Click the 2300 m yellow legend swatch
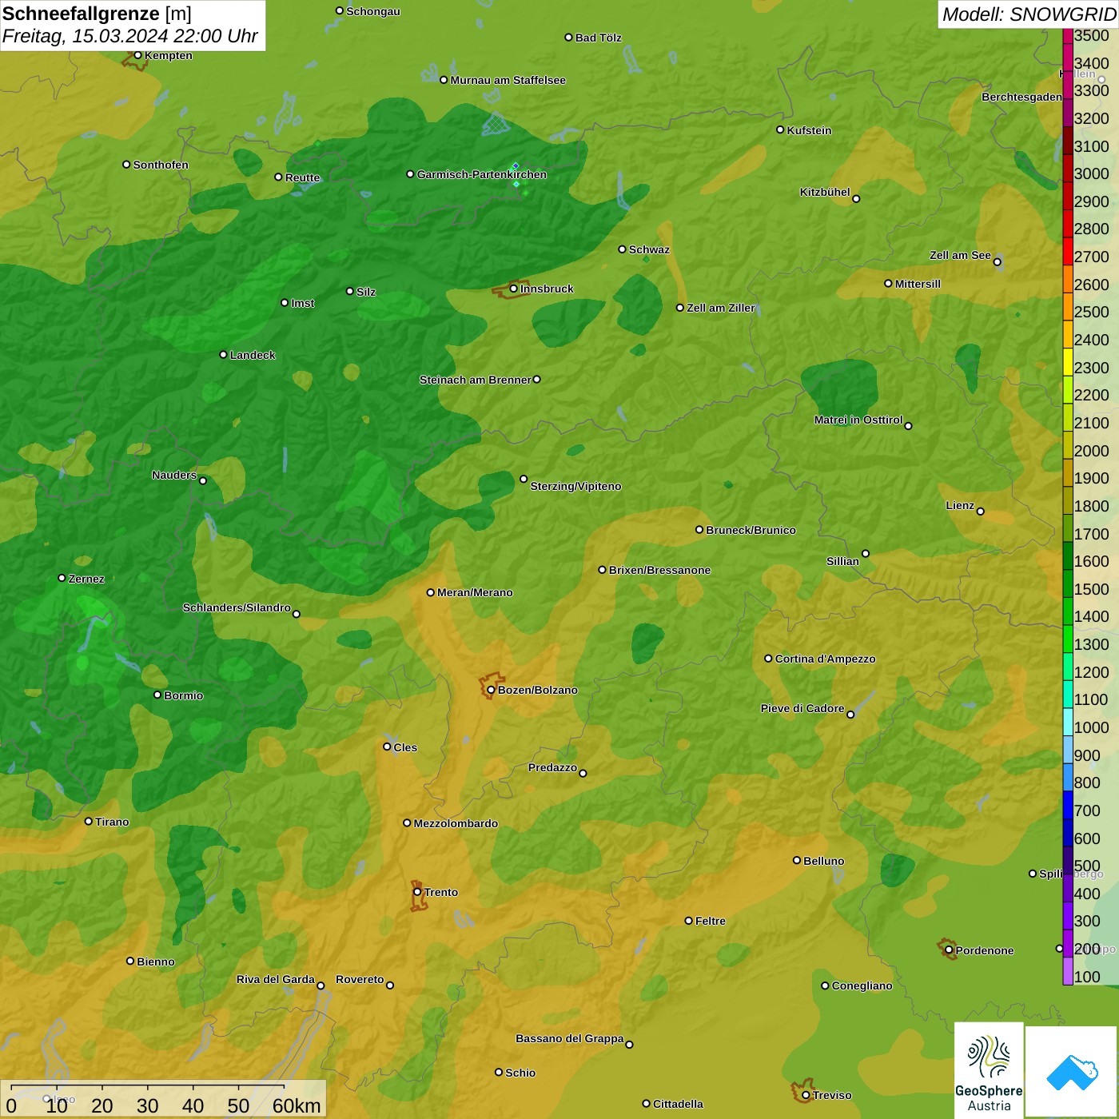 click(x=1068, y=362)
